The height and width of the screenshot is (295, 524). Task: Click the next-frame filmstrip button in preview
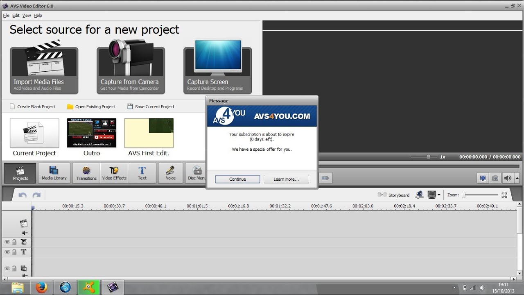325,178
